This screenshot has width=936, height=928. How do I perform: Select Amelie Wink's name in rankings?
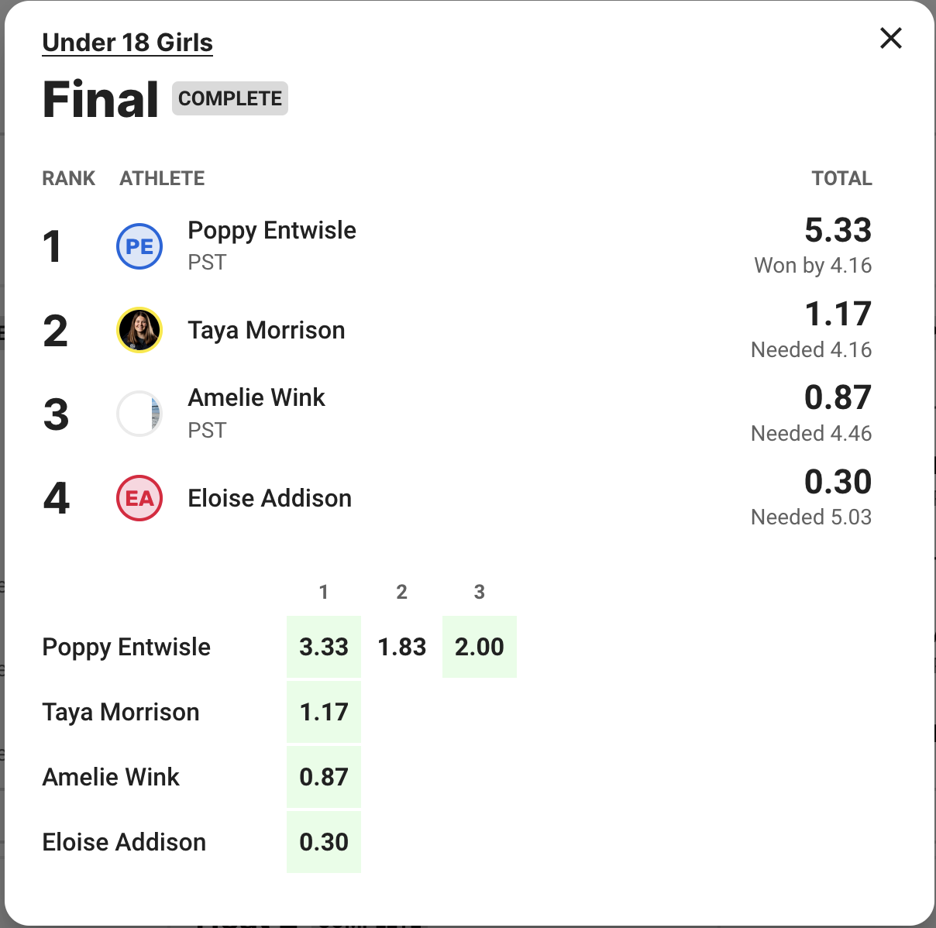[x=256, y=398]
